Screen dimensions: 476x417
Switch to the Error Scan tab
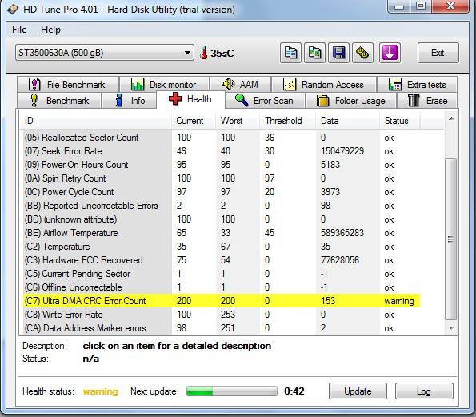265,101
